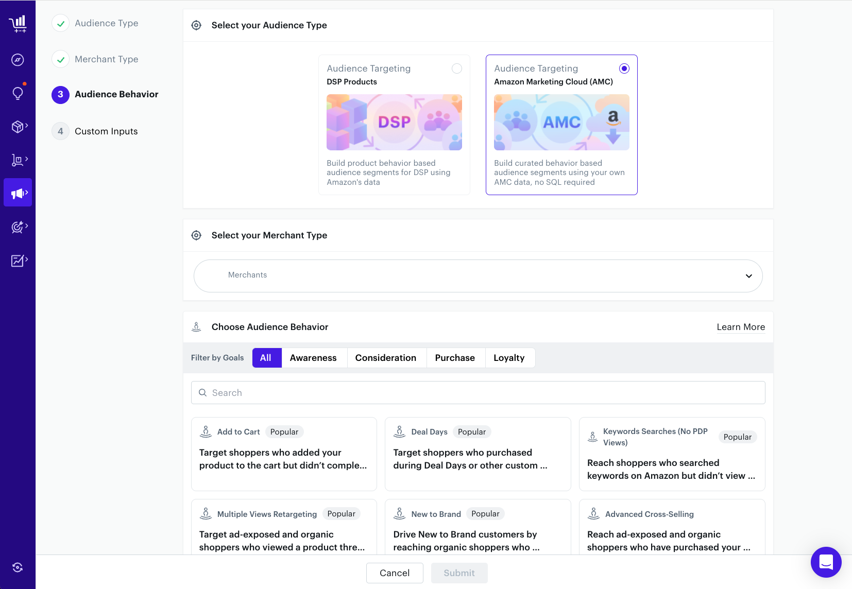The height and width of the screenshot is (589, 852).
Task: Click the Audience Type step checkmark
Action: [x=61, y=23]
